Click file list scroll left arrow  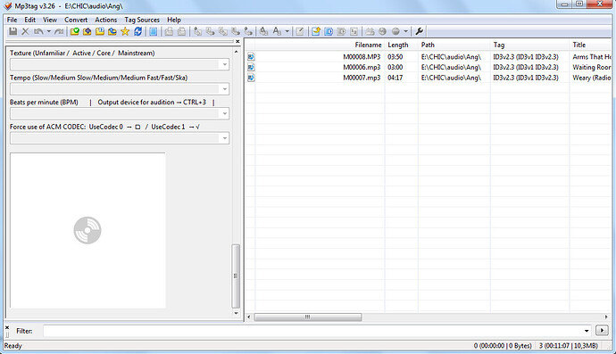[x=249, y=317]
